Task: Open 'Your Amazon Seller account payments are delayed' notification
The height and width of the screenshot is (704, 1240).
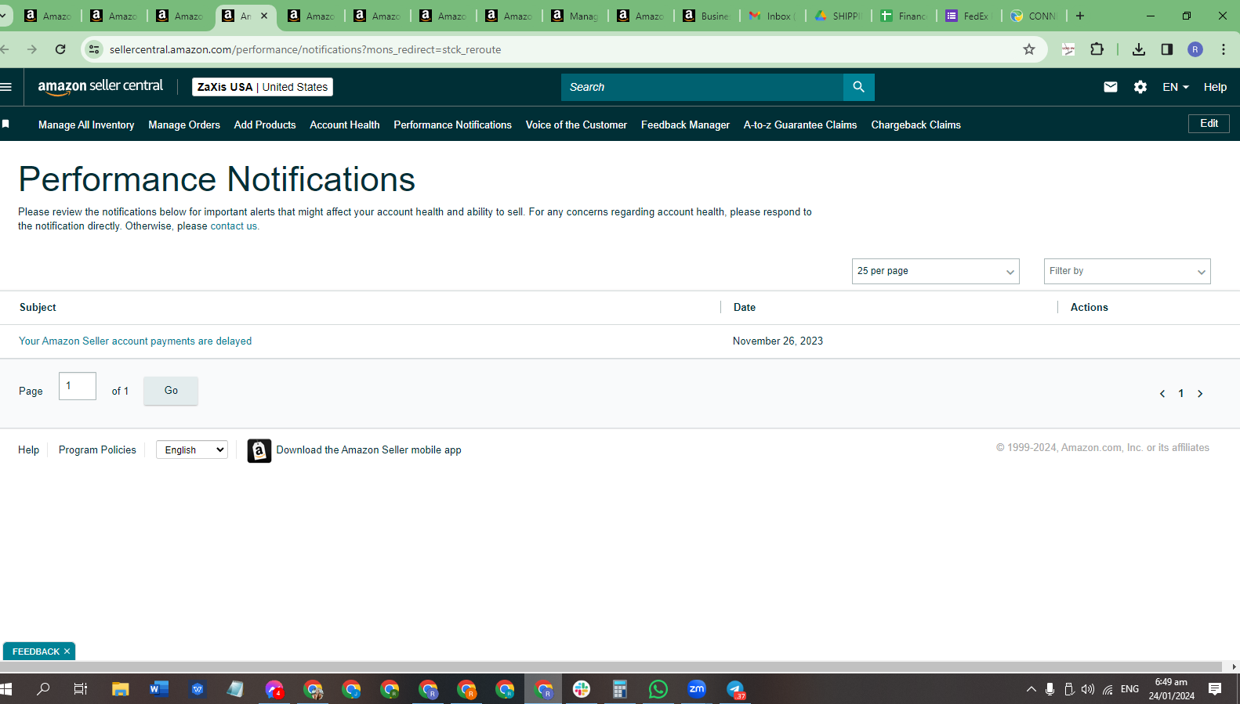Action: click(x=135, y=341)
